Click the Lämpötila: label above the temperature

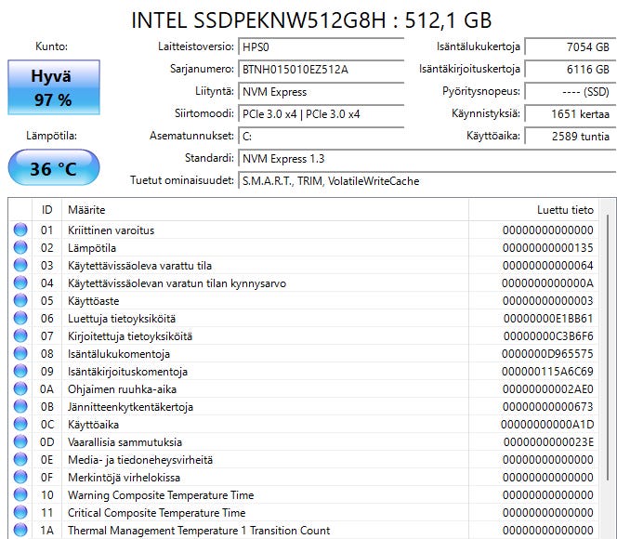tap(51, 136)
